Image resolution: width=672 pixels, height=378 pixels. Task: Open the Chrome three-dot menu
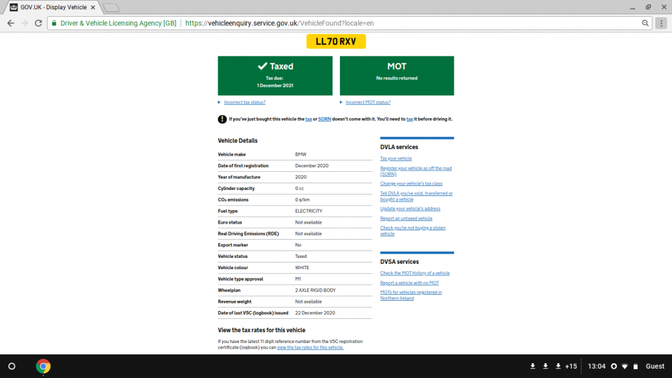click(661, 23)
